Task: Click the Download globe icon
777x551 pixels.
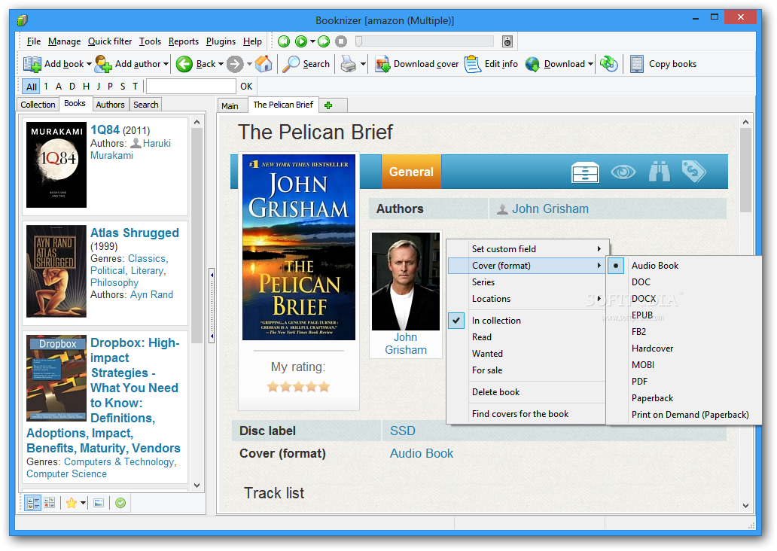Action: click(532, 64)
